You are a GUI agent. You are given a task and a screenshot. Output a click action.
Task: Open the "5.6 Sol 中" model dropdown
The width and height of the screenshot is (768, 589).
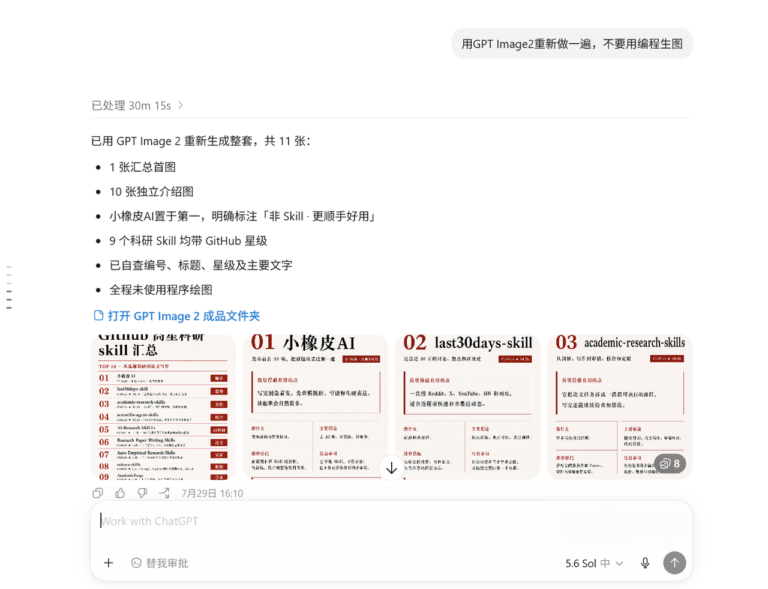click(595, 563)
